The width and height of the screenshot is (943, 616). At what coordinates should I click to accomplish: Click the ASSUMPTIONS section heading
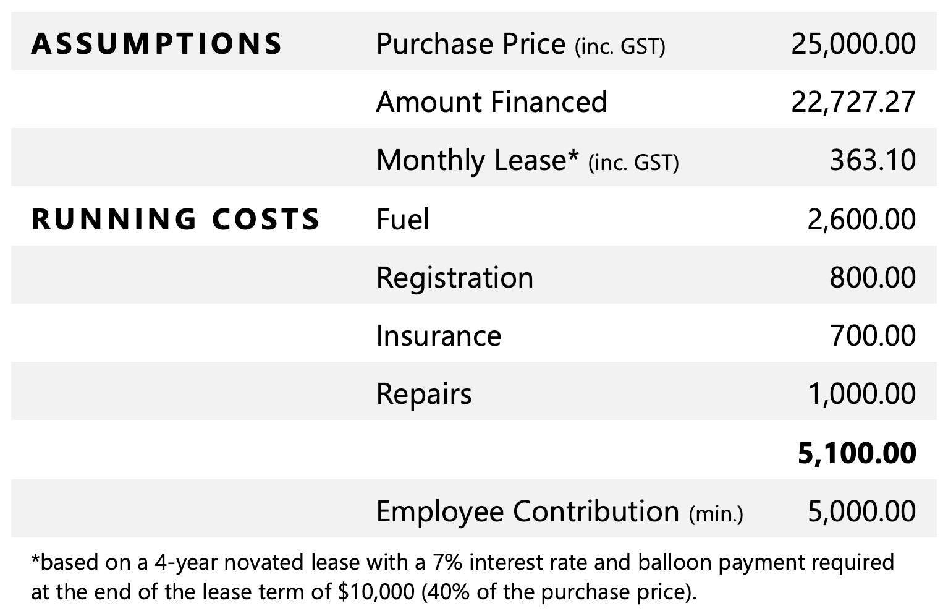pyautogui.click(x=156, y=44)
